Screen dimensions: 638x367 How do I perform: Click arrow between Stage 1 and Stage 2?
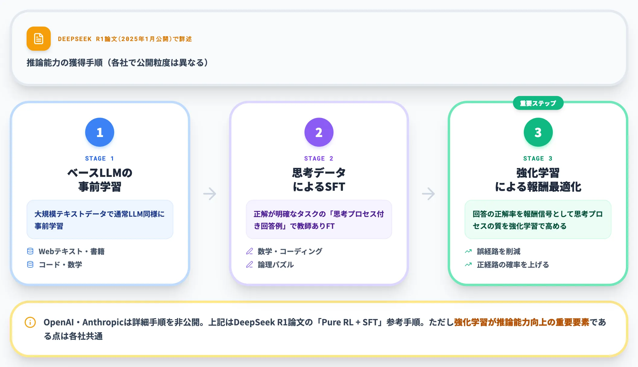[210, 193]
